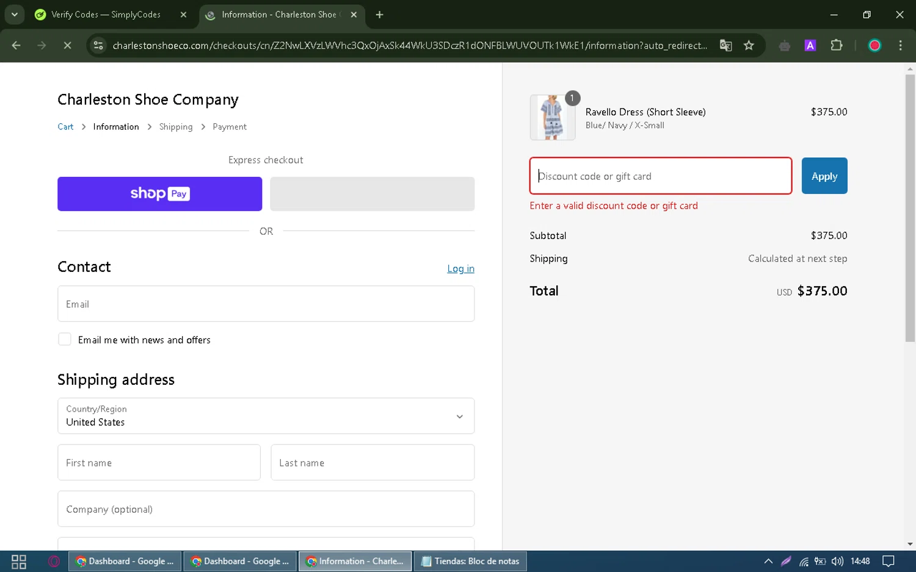Open Windows task view icon in taskbar
The width and height of the screenshot is (916, 572).
coord(19,562)
